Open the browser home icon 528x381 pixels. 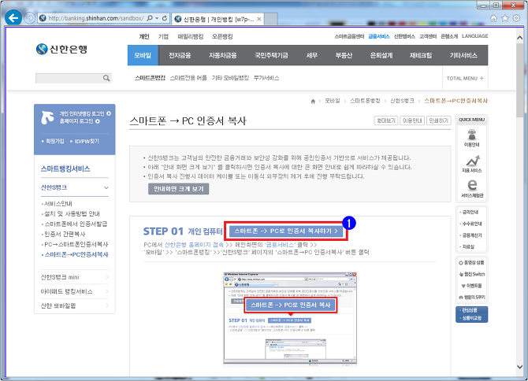[493, 18]
